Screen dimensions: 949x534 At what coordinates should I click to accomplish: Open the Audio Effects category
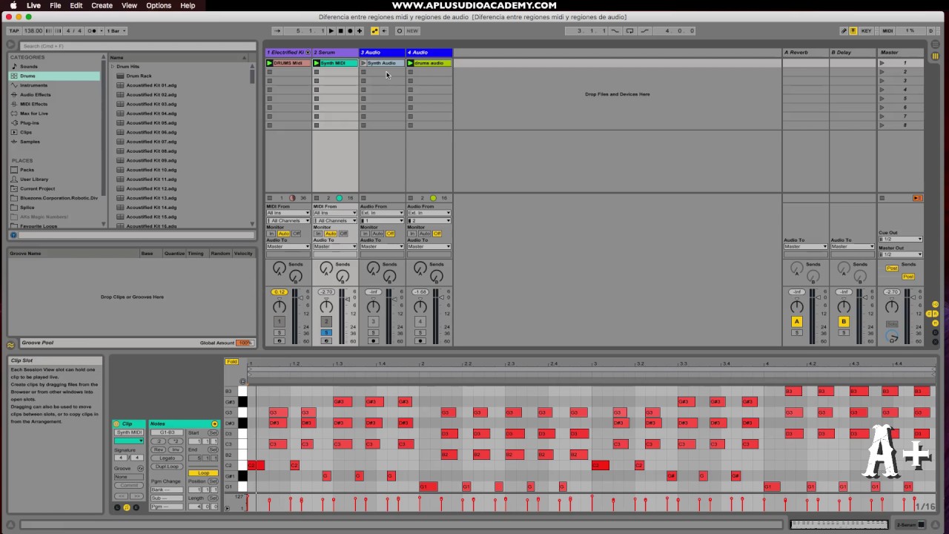pyautogui.click(x=35, y=95)
